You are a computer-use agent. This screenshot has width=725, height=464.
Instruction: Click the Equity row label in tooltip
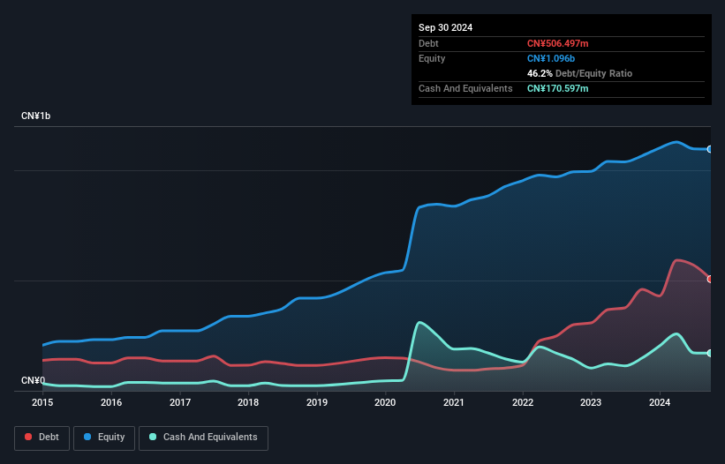(x=432, y=58)
